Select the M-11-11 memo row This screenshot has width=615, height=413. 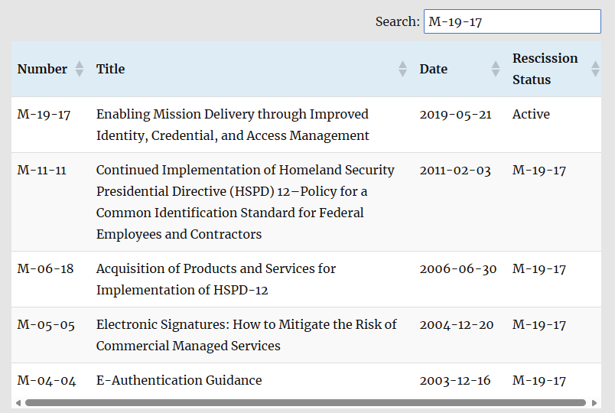[x=42, y=170]
